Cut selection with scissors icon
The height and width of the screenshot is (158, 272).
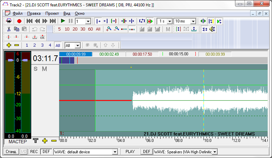pos(8,29)
